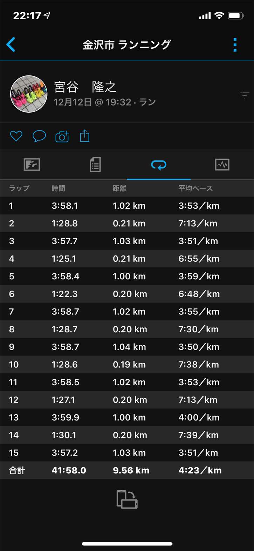Open the three-dot more options menu
254x551 pixels.
235,45
